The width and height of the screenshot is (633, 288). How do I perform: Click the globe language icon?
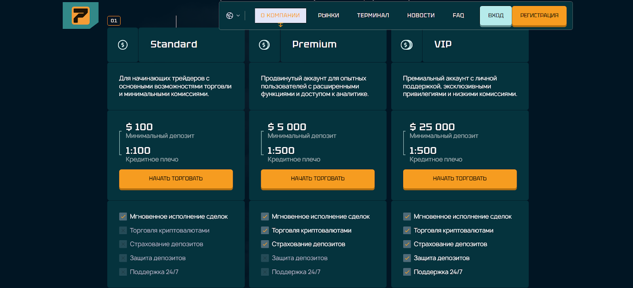point(229,15)
